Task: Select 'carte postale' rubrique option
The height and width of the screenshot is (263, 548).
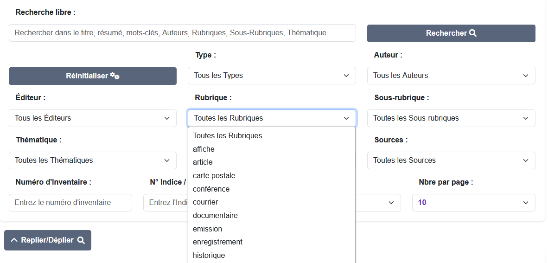Action: [x=214, y=176]
